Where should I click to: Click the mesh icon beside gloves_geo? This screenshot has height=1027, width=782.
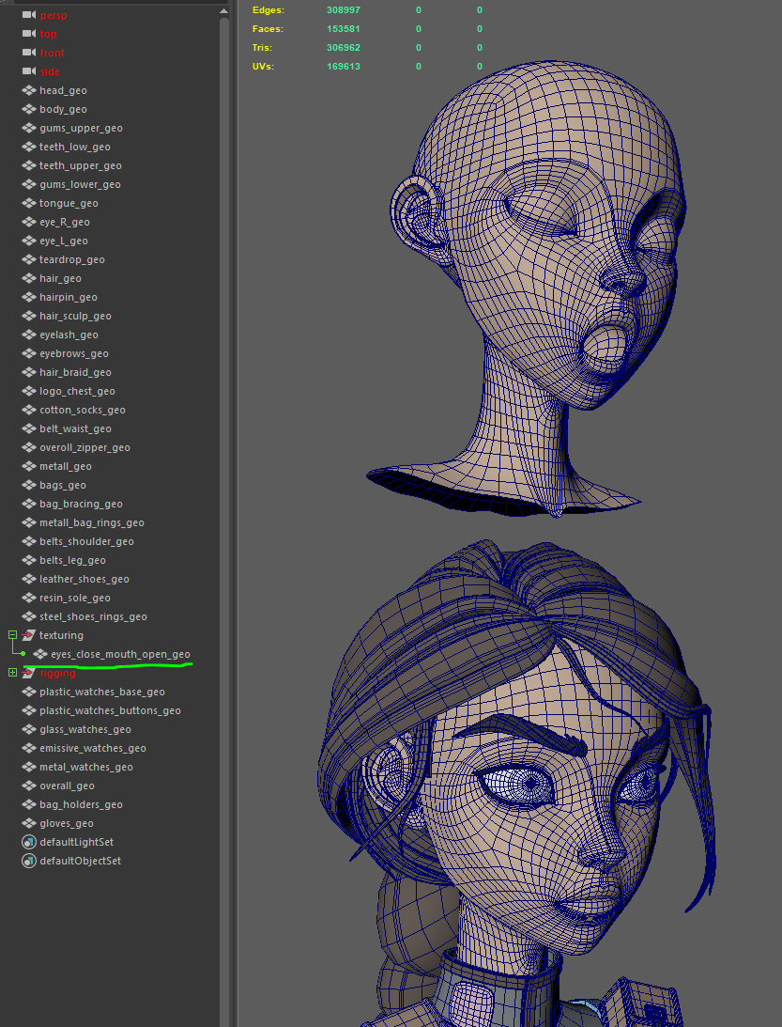click(x=28, y=823)
